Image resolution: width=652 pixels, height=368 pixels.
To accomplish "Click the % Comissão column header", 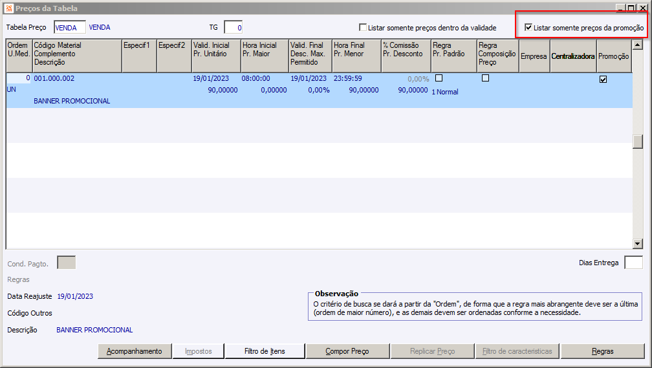I will tap(406, 56).
